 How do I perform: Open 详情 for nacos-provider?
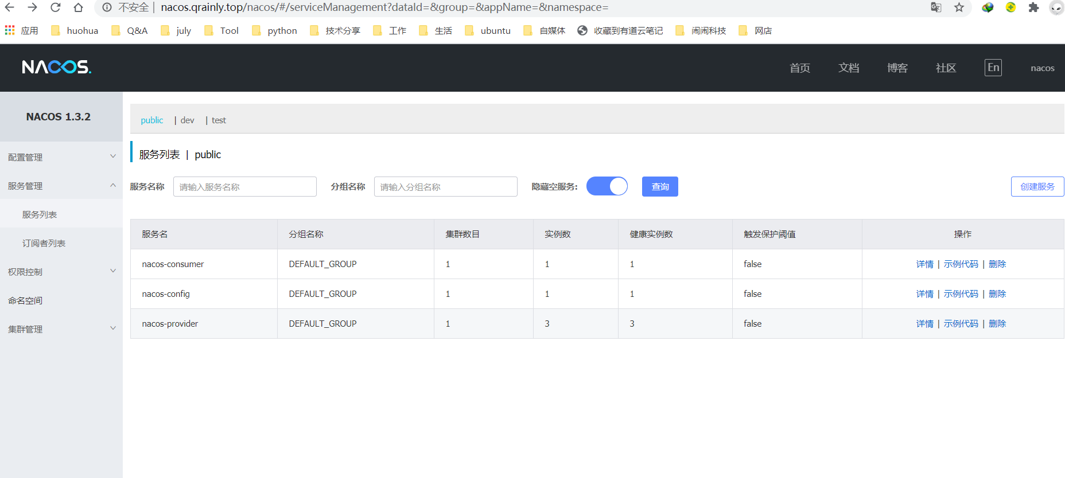coord(924,323)
